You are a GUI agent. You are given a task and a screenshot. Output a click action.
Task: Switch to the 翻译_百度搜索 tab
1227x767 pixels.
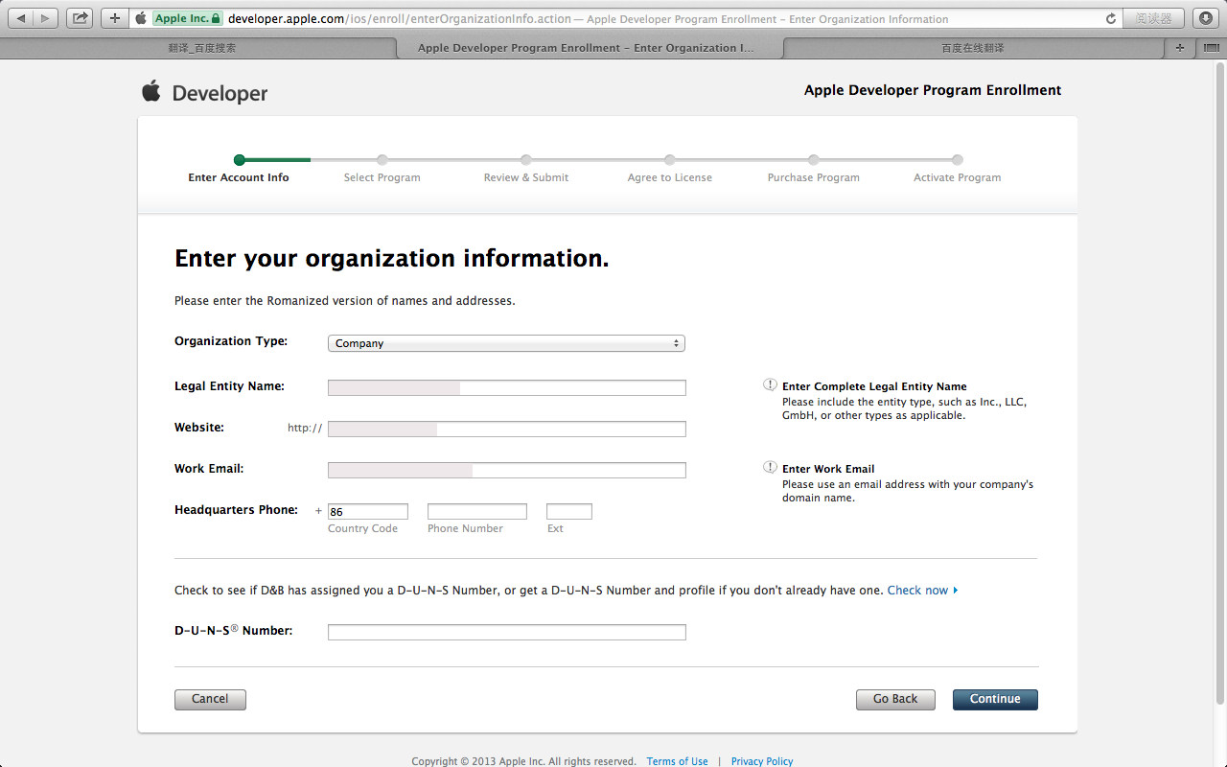pos(201,48)
